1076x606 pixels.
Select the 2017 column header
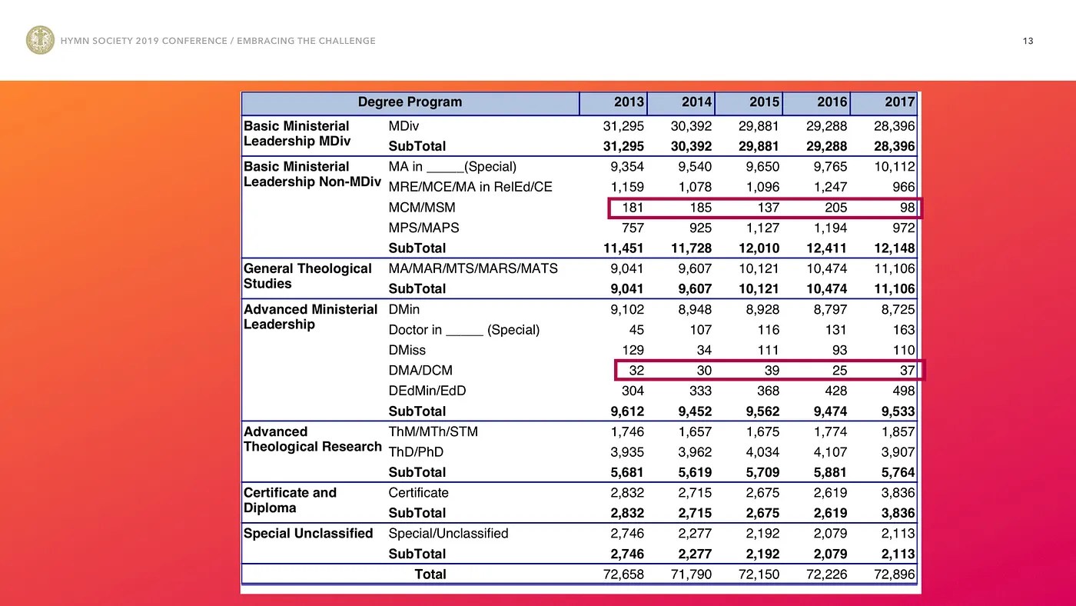(898, 102)
